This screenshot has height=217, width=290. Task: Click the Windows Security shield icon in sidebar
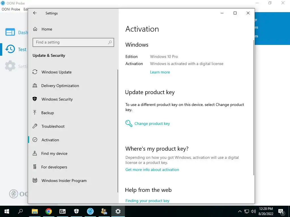[x=35, y=99]
